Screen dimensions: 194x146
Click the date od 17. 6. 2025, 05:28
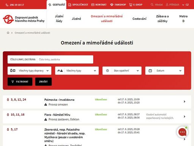[128, 129]
